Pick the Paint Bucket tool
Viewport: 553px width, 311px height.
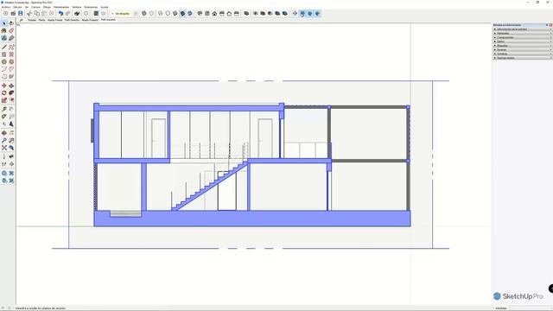[4, 31]
